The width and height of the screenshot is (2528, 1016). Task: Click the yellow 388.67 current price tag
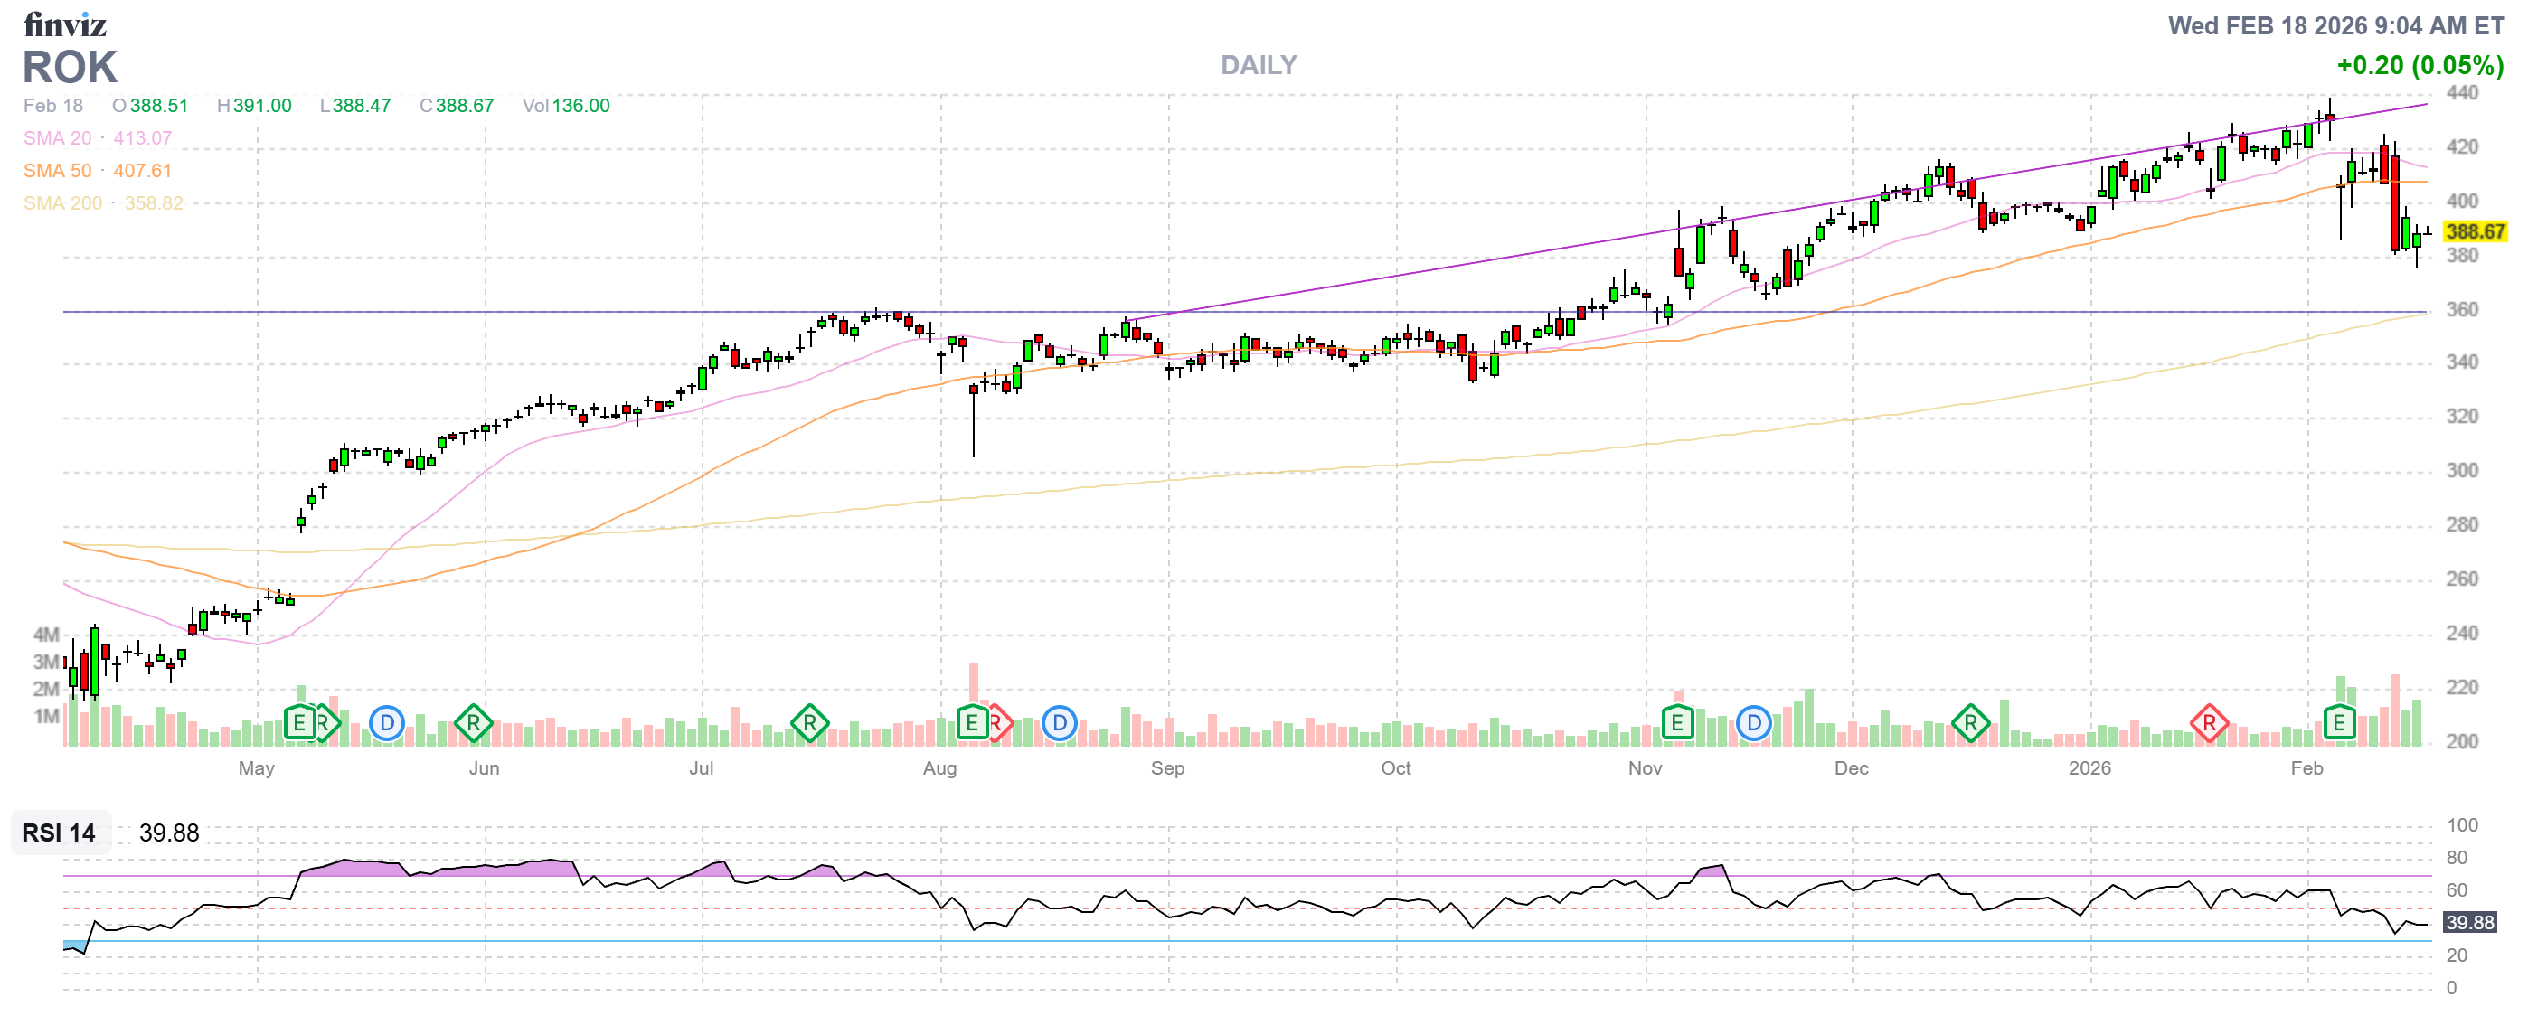coord(2474,231)
